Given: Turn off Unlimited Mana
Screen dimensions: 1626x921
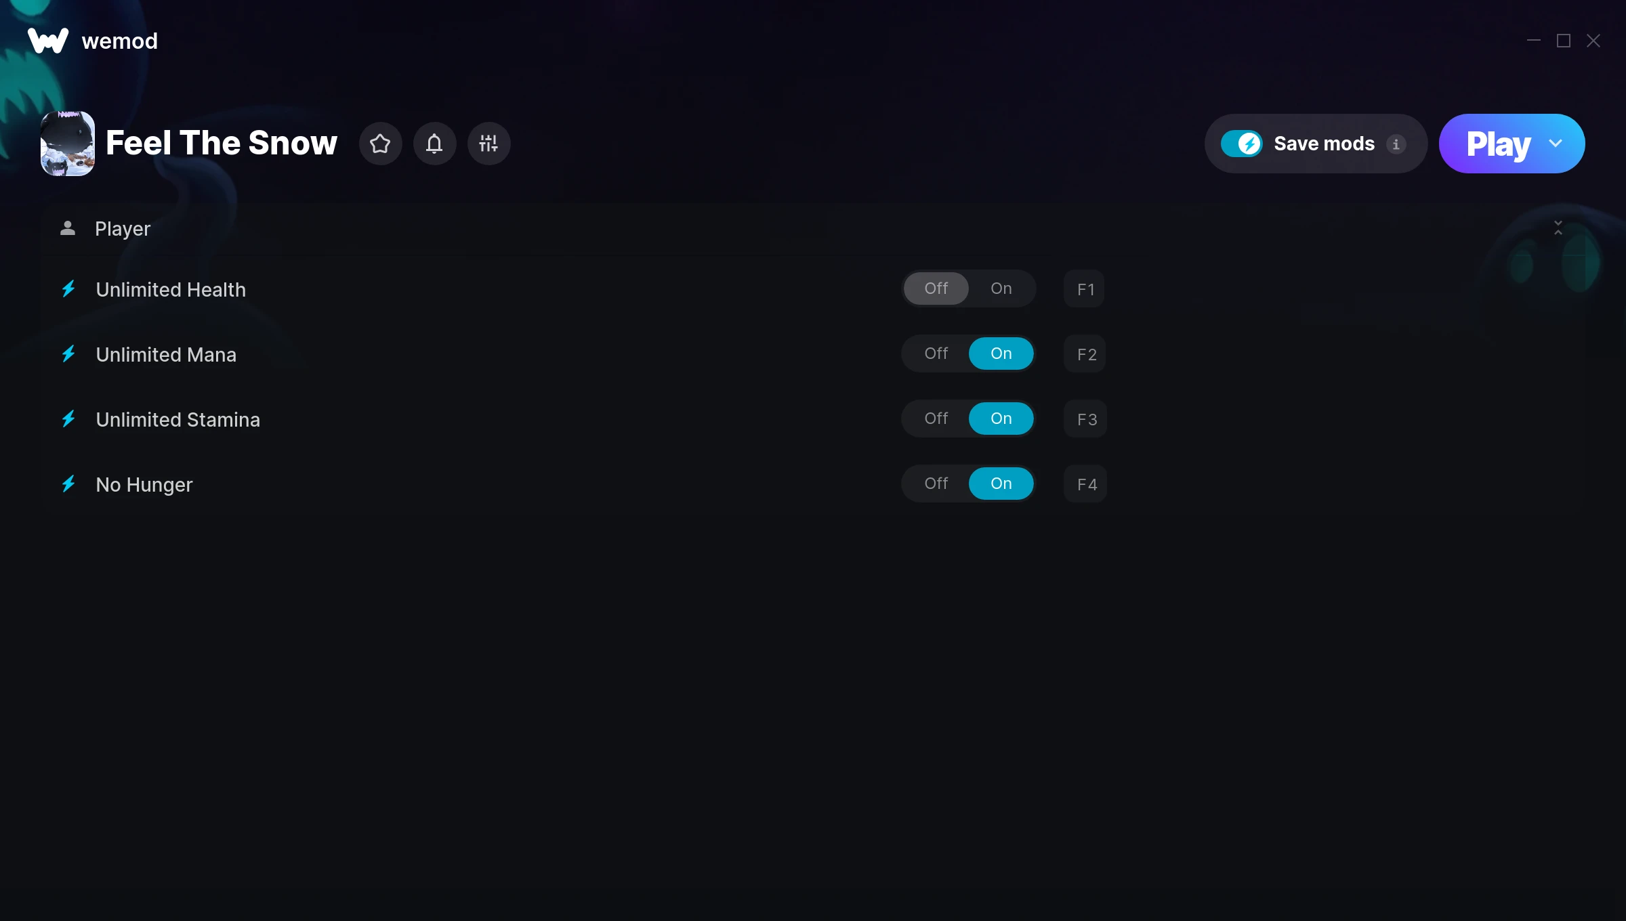Looking at the screenshot, I should pos(936,354).
